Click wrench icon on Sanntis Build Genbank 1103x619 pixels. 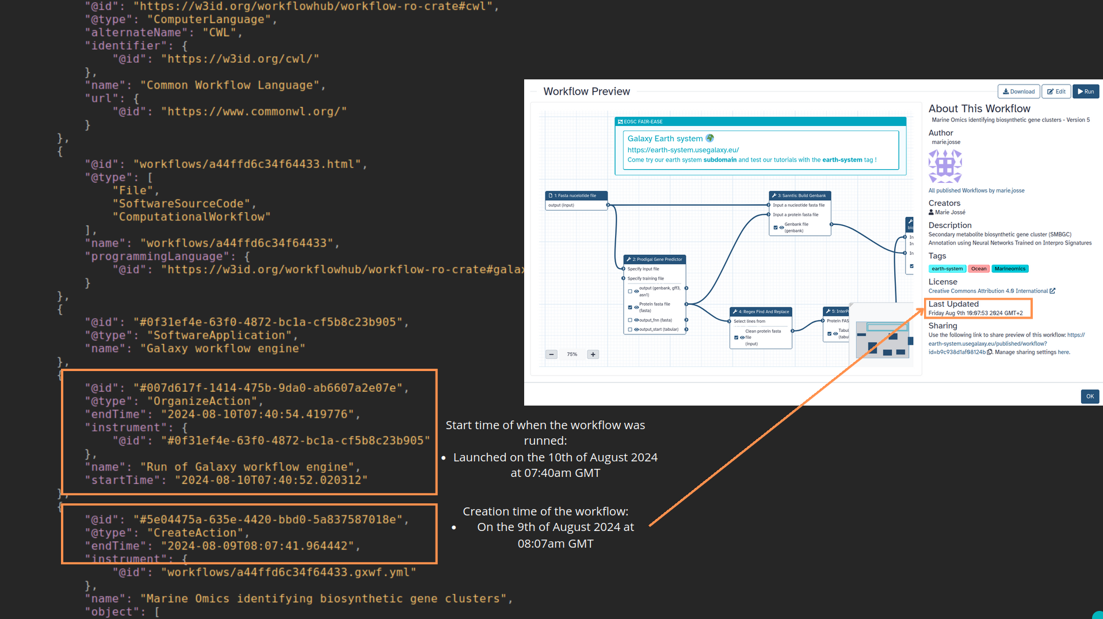(774, 196)
